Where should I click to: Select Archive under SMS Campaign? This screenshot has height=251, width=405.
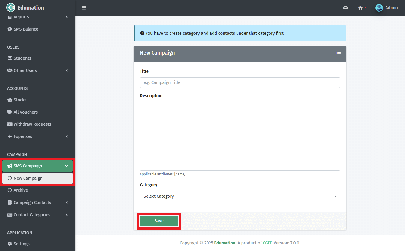pos(21,190)
